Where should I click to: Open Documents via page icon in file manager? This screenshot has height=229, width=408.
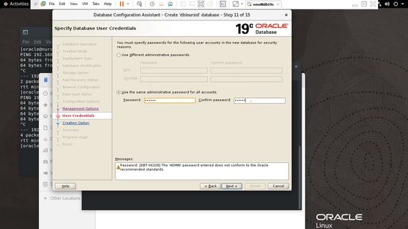(45, 128)
